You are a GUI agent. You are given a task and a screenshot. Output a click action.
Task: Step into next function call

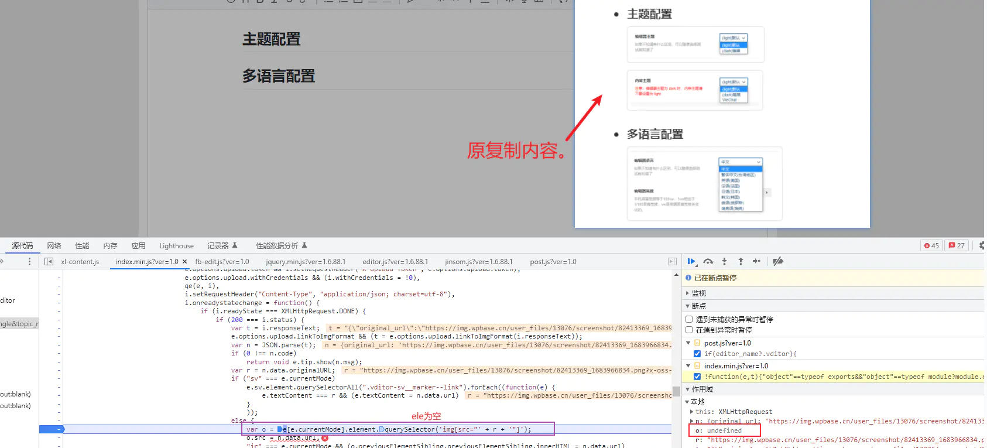point(724,261)
